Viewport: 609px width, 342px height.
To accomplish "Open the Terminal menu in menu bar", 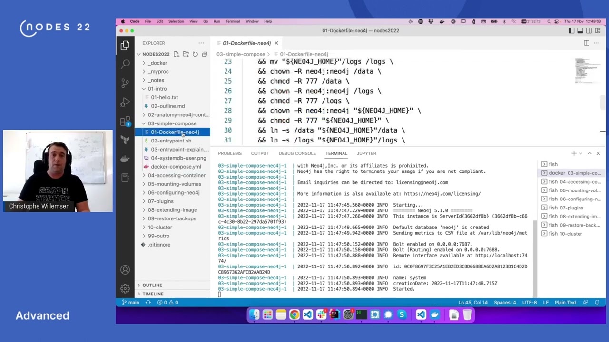I will (x=233, y=21).
